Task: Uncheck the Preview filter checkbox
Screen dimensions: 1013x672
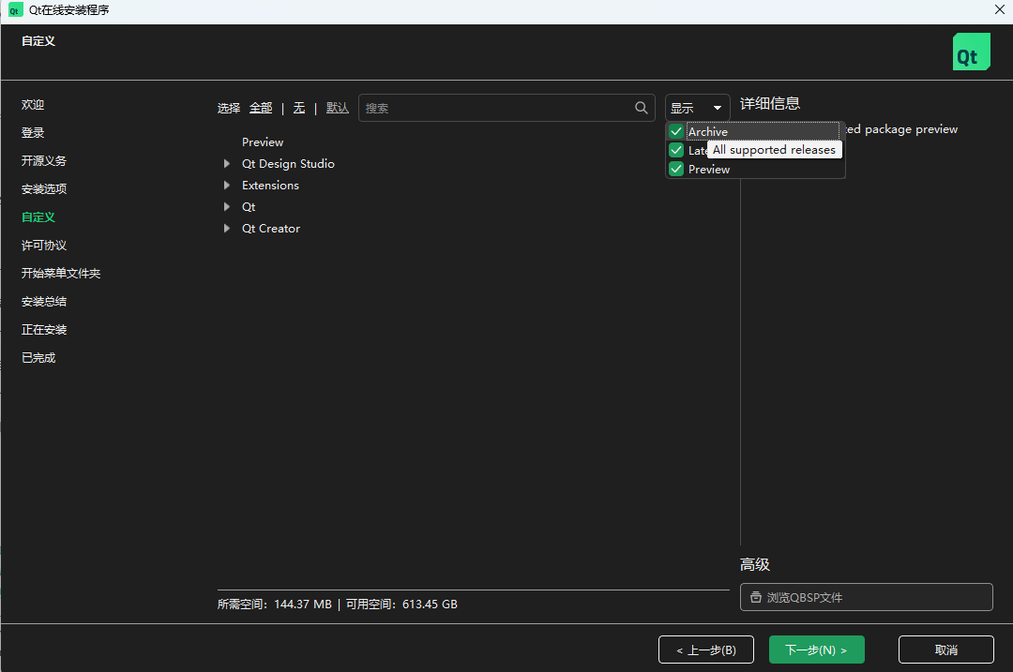Action: coord(675,169)
